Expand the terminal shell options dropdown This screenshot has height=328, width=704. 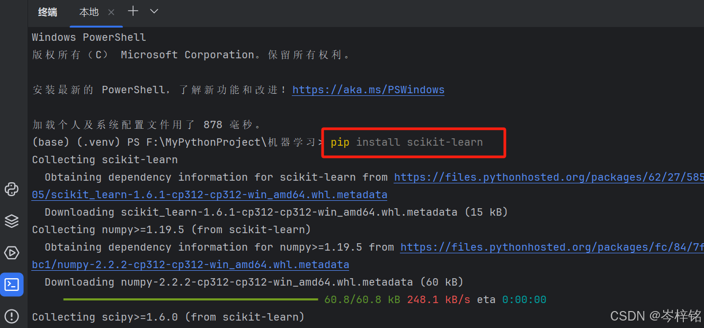(154, 11)
